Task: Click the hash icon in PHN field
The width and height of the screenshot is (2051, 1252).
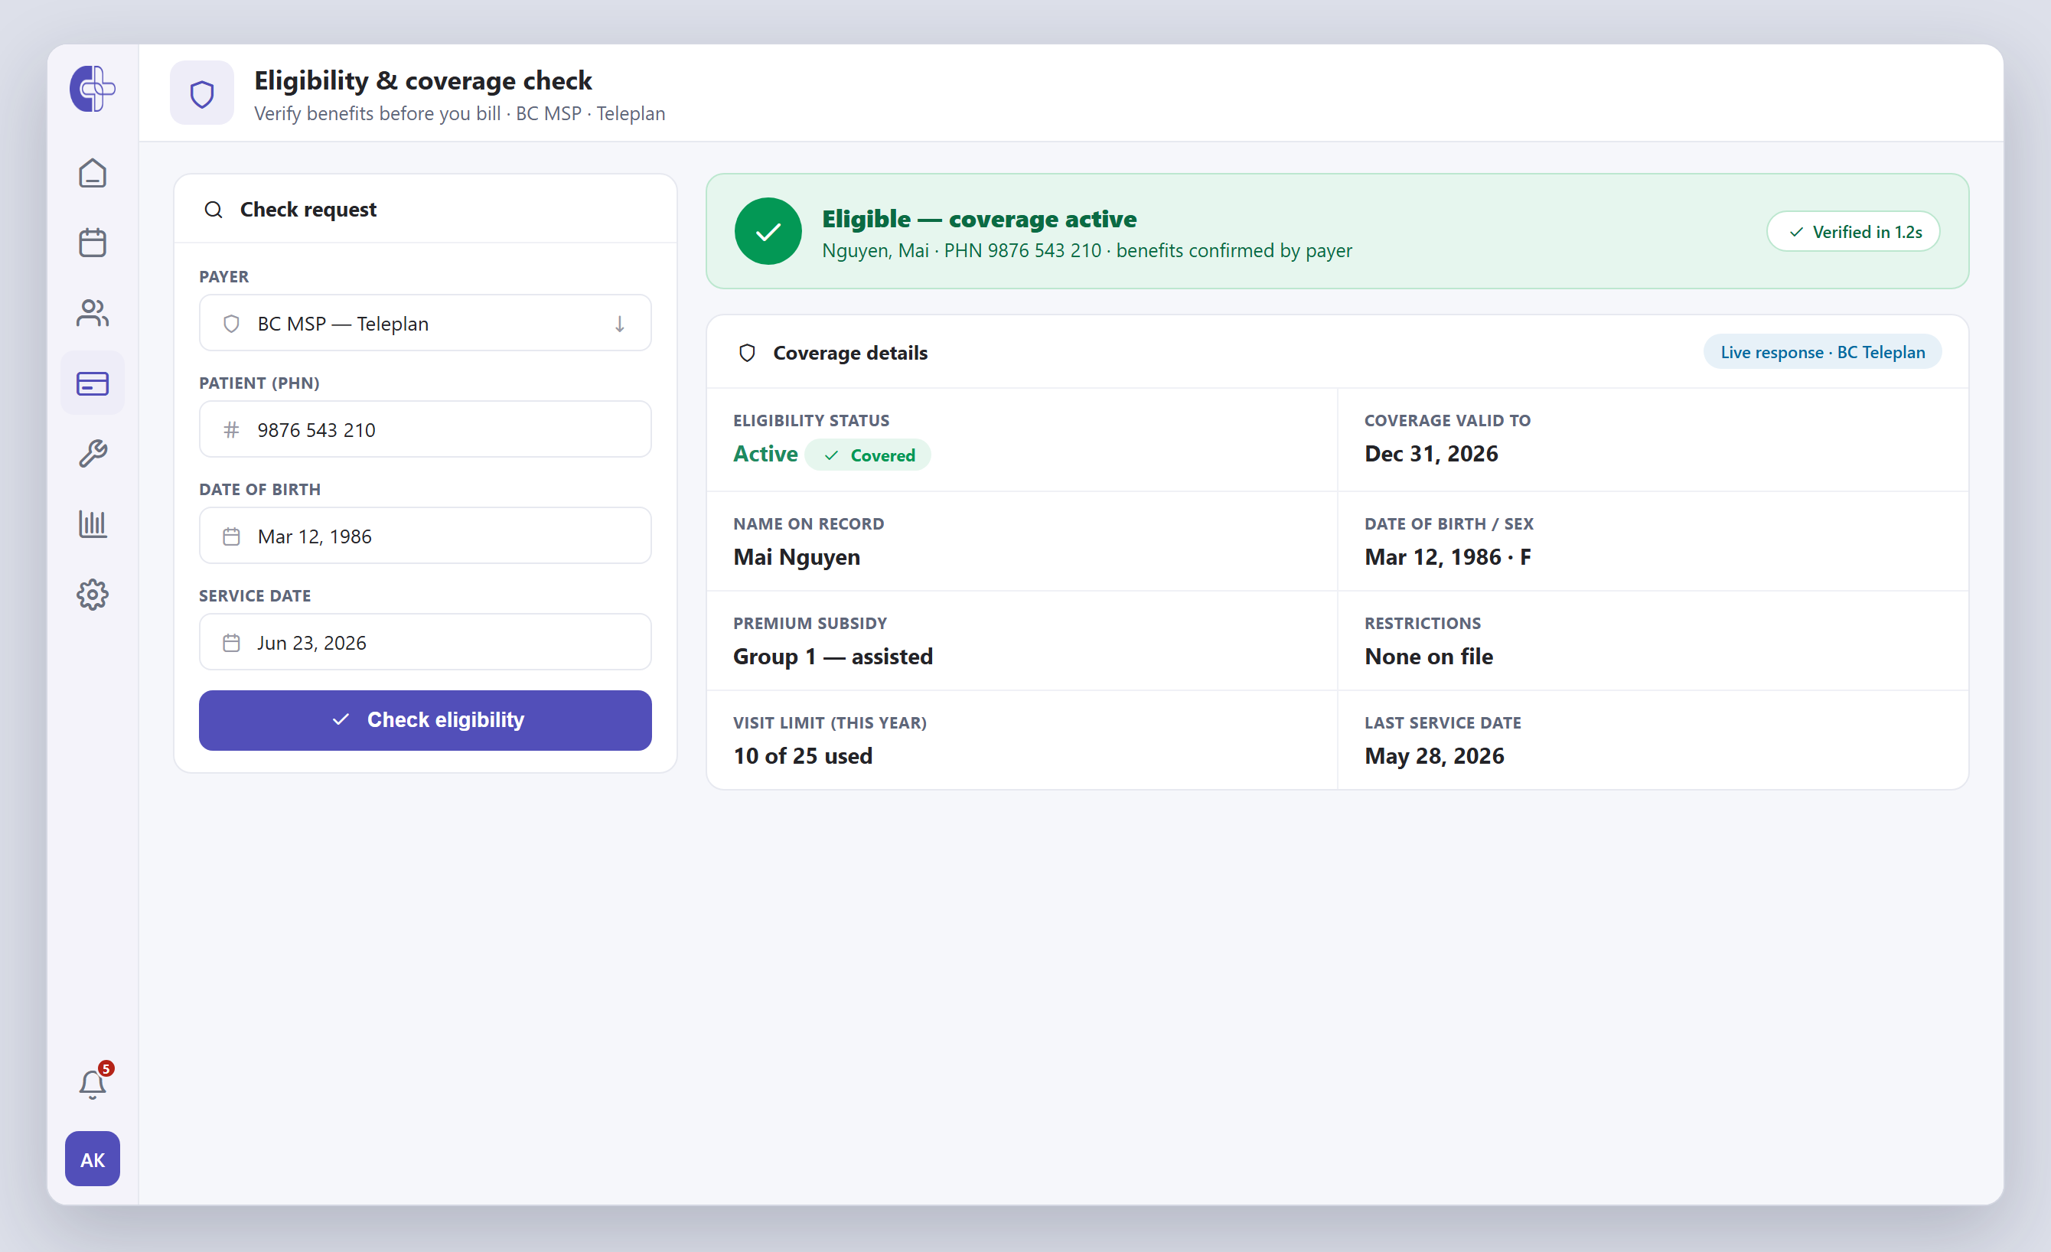Action: pos(231,430)
